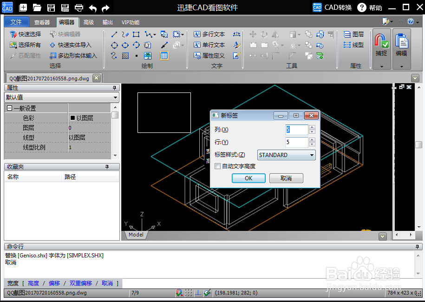Screen dimensions: 425x302
Task: Enable the 自动文字高度 checkbox
Action: click(x=217, y=166)
